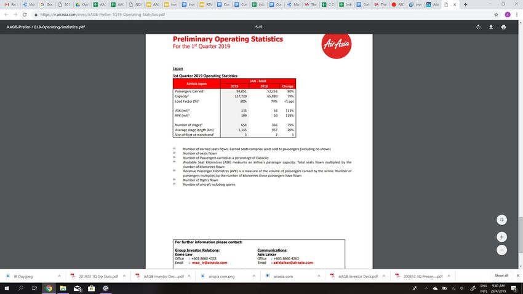The height and width of the screenshot is (294, 523).
Task: Switch to the Google Drive 'Op' tab
Action: click(81, 5)
